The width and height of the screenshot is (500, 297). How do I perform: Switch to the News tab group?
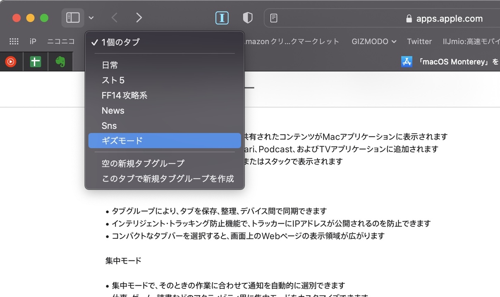coord(165,111)
